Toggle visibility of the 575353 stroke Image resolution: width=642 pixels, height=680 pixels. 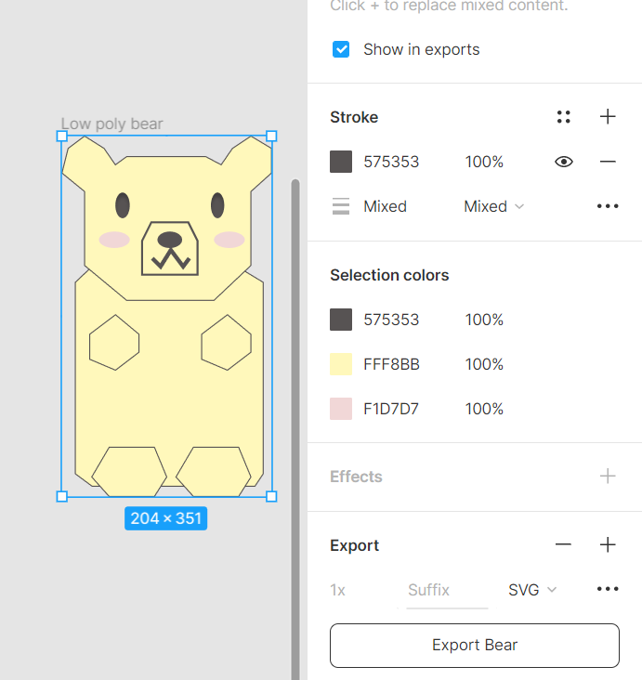(563, 162)
